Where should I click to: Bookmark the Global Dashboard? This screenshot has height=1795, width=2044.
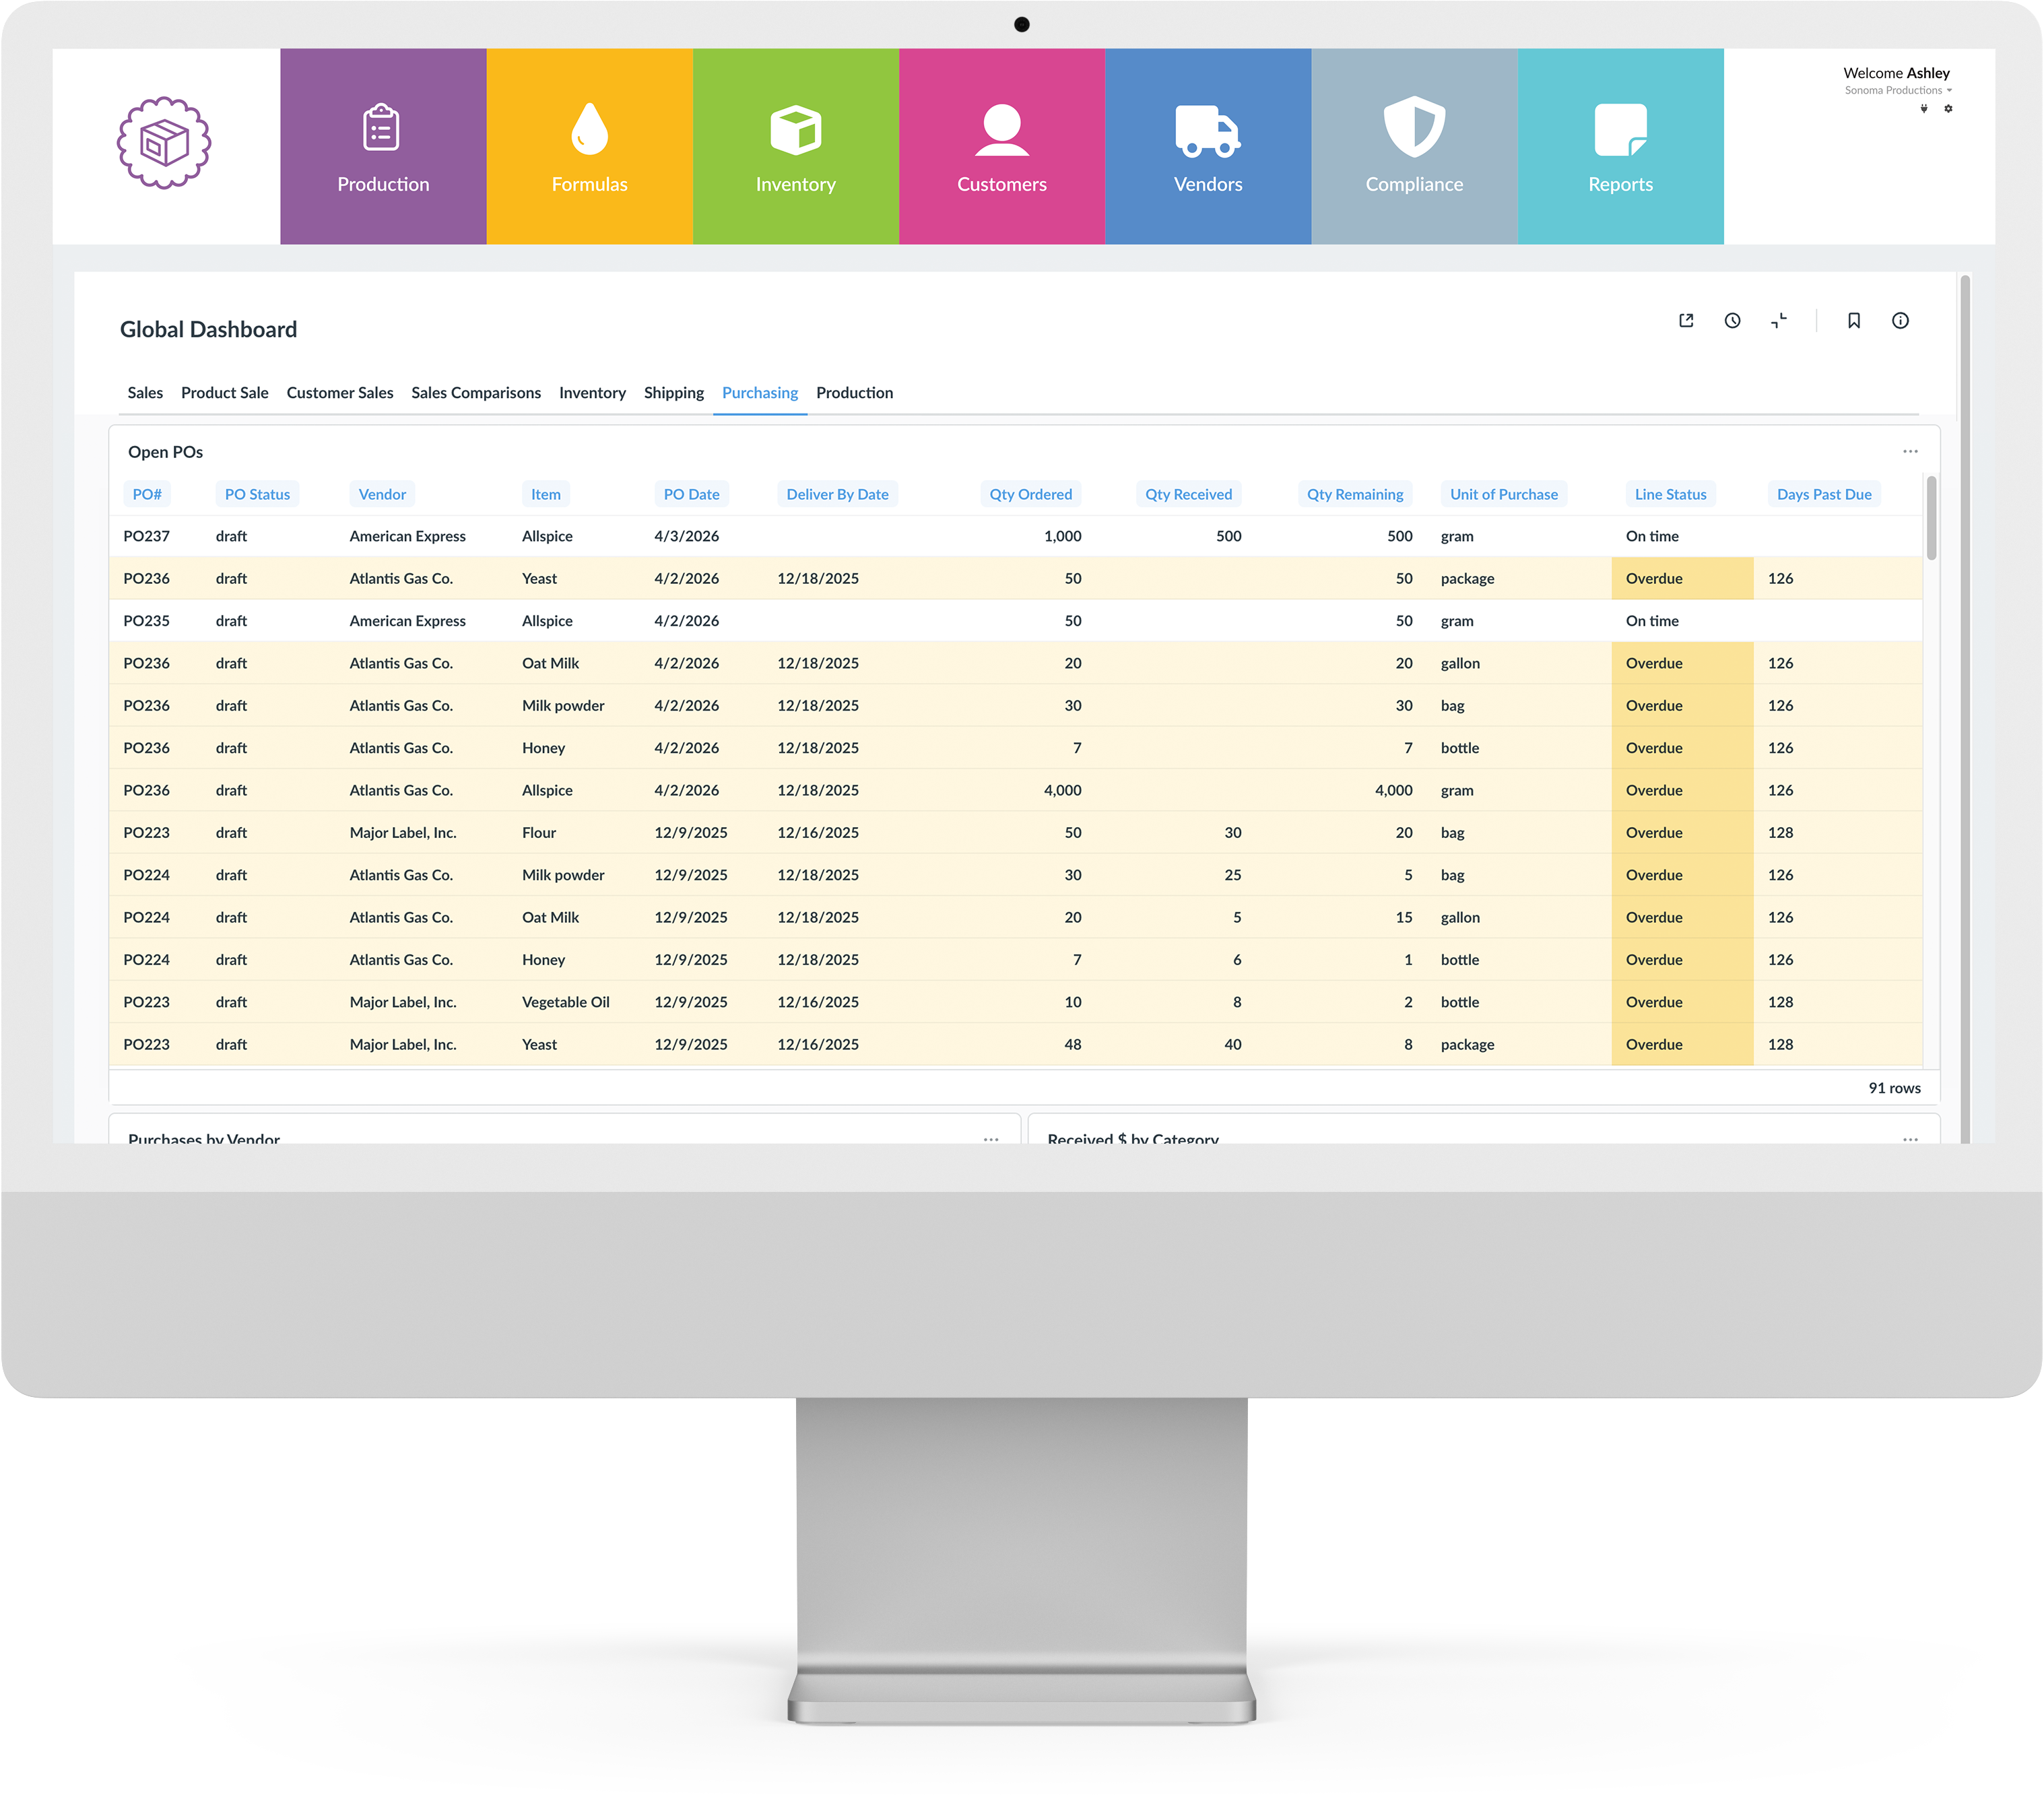1854,320
